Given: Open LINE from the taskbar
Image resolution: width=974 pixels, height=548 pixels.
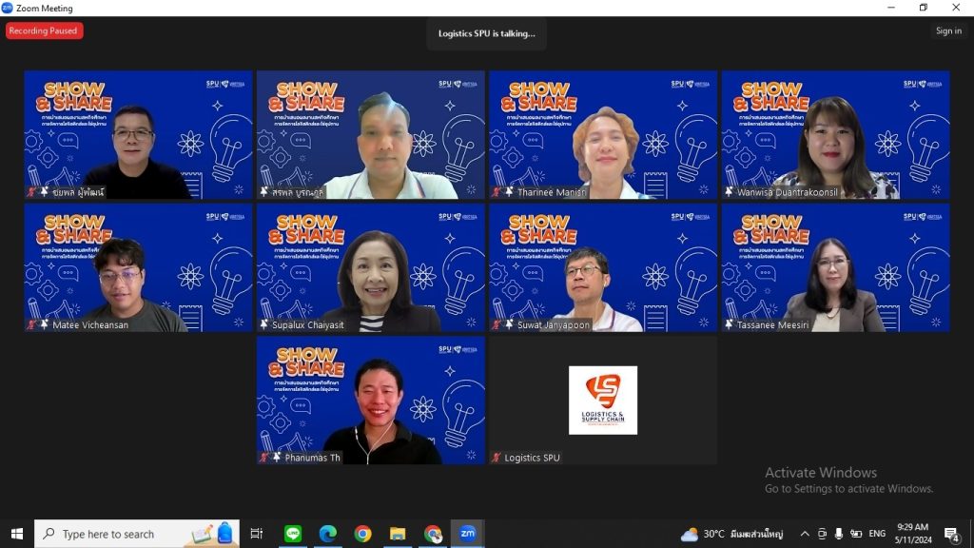Looking at the screenshot, I should click(293, 534).
